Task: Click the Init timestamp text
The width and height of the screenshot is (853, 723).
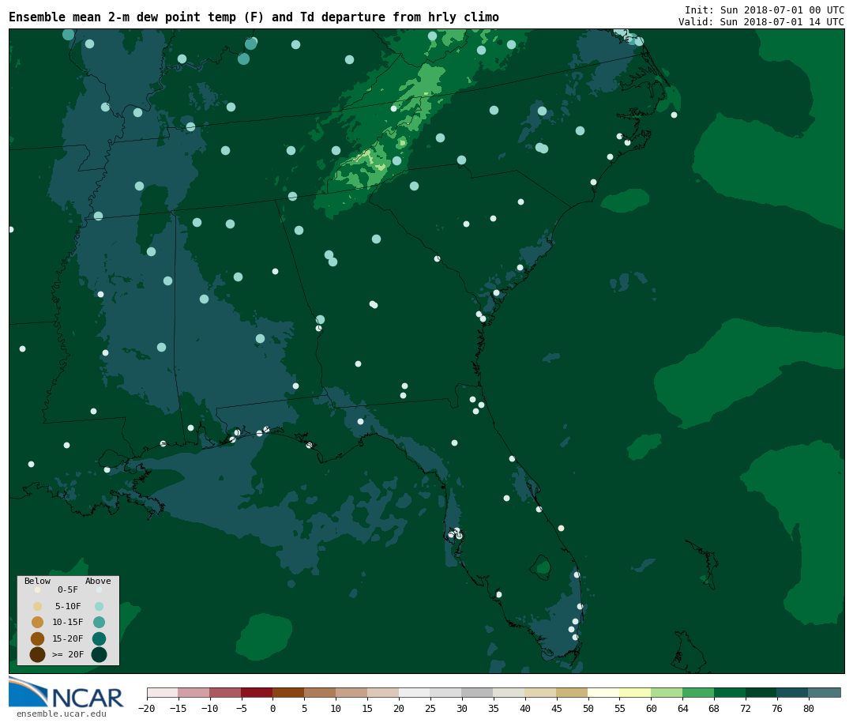Action: click(x=764, y=9)
